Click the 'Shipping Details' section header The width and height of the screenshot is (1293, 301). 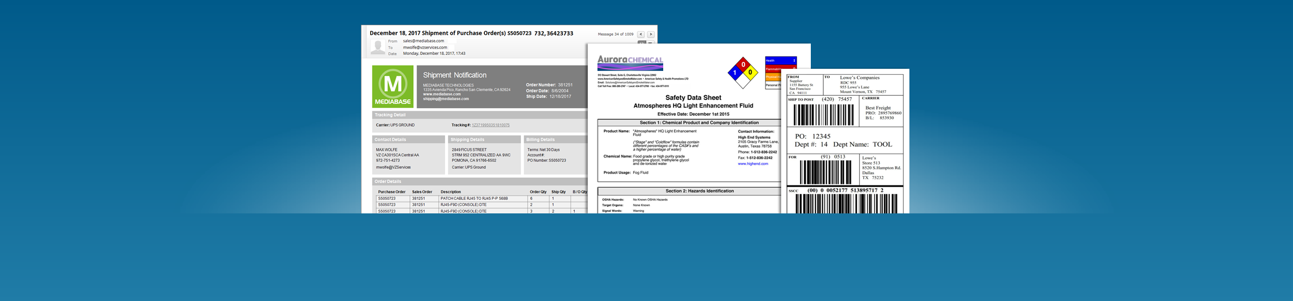(467, 140)
